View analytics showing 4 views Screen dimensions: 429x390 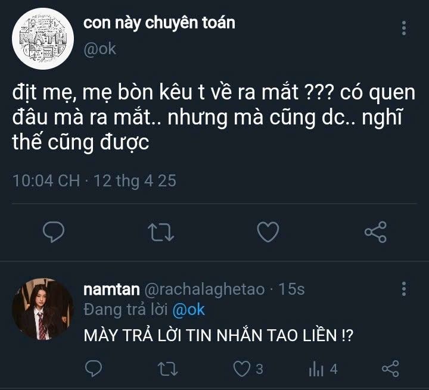click(x=316, y=369)
